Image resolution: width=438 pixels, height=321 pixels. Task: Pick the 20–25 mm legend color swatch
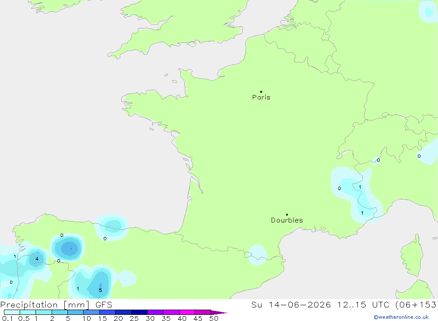123,312
